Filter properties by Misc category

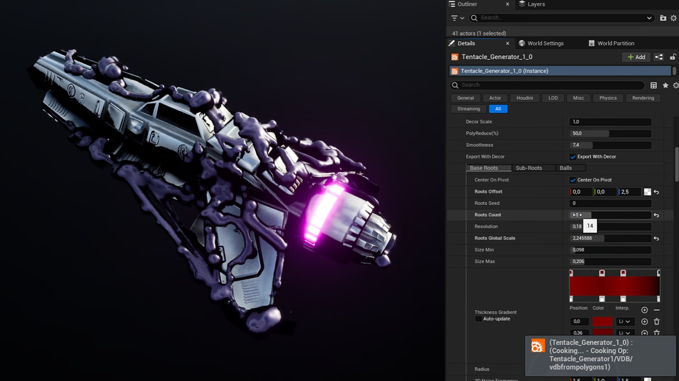pos(579,98)
